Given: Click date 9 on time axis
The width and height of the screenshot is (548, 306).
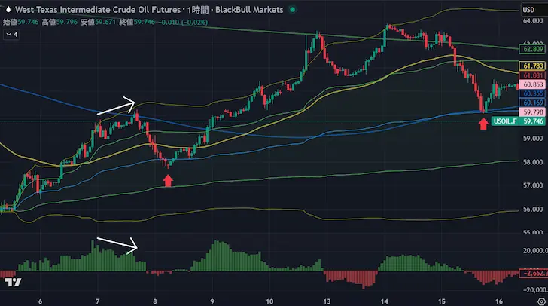Looking at the screenshot, I should [x=212, y=299].
